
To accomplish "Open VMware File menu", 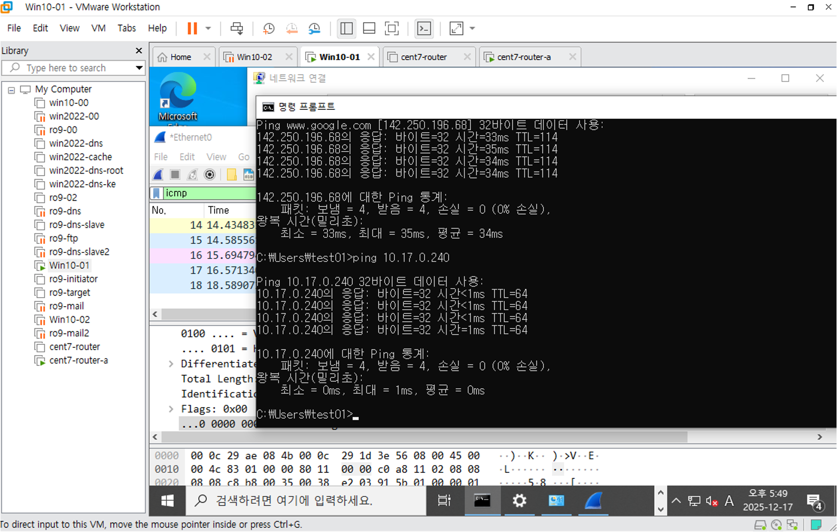I will point(14,28).
